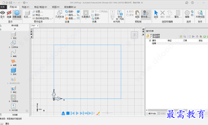Select the 手动排序 radio button
Screen dimensions: 208x125
click(151, 37)
